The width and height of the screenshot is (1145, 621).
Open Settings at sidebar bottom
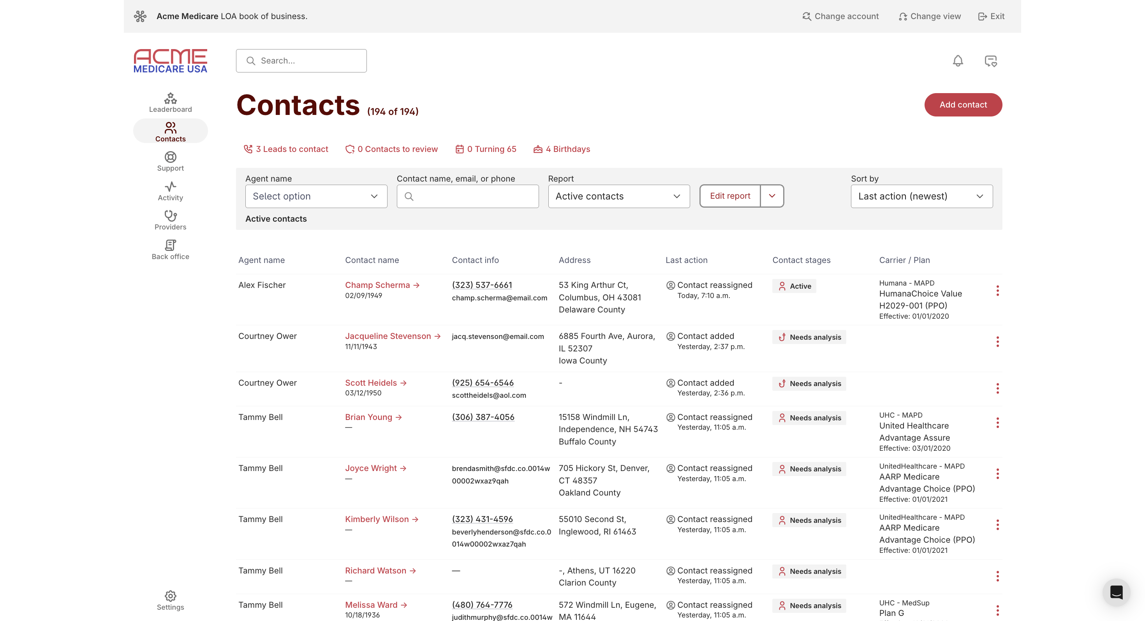[x=170, y=601]
